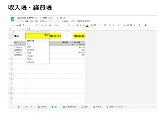Open the fill color picker
The width and height of the screenshot is (159, 113).
point(92,25)
